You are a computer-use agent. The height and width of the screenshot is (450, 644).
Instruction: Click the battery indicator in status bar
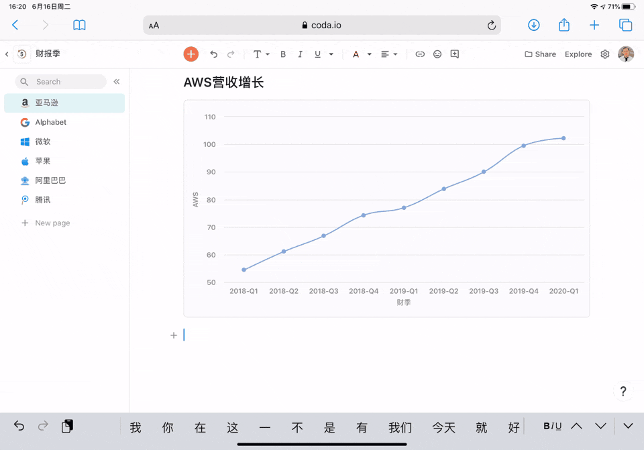click(x=629, y=7)
